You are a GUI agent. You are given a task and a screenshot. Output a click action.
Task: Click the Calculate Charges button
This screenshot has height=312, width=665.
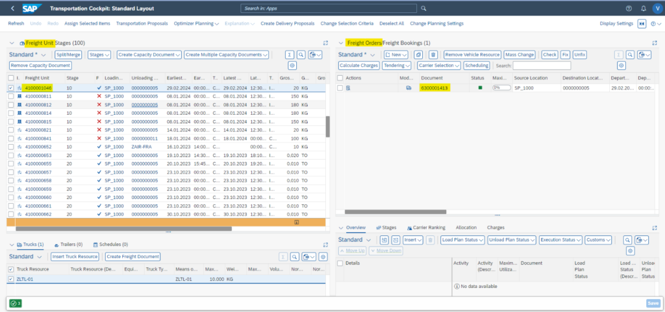[x=358, y=66]
